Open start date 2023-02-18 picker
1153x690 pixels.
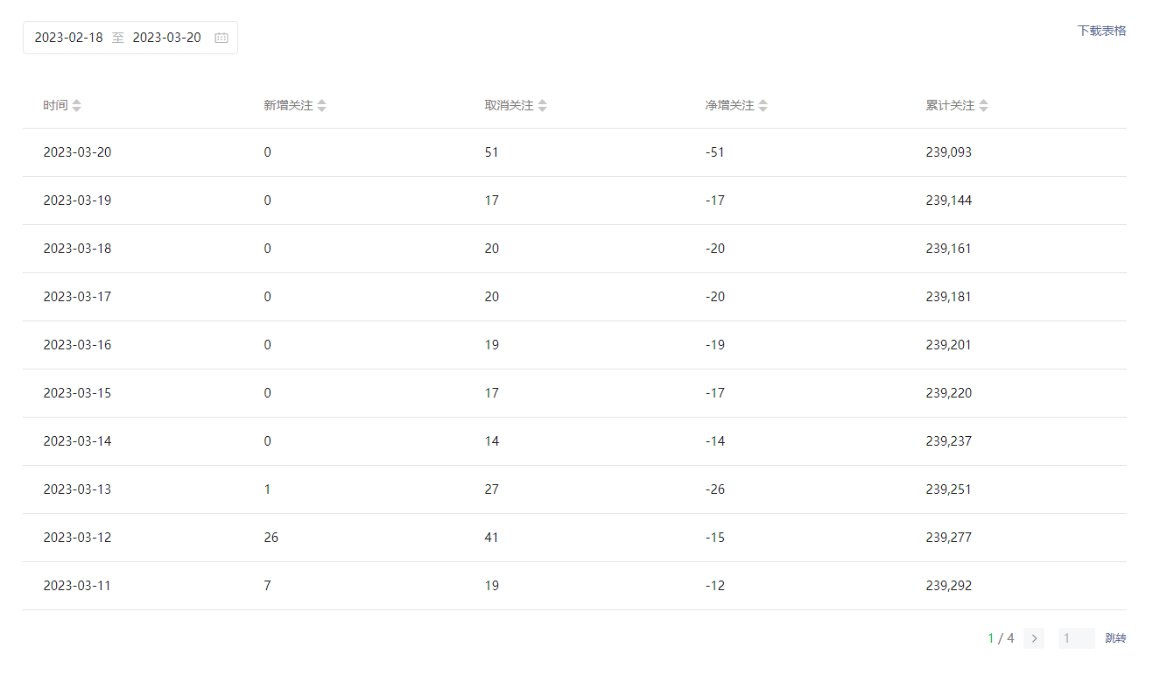(68, 38)
